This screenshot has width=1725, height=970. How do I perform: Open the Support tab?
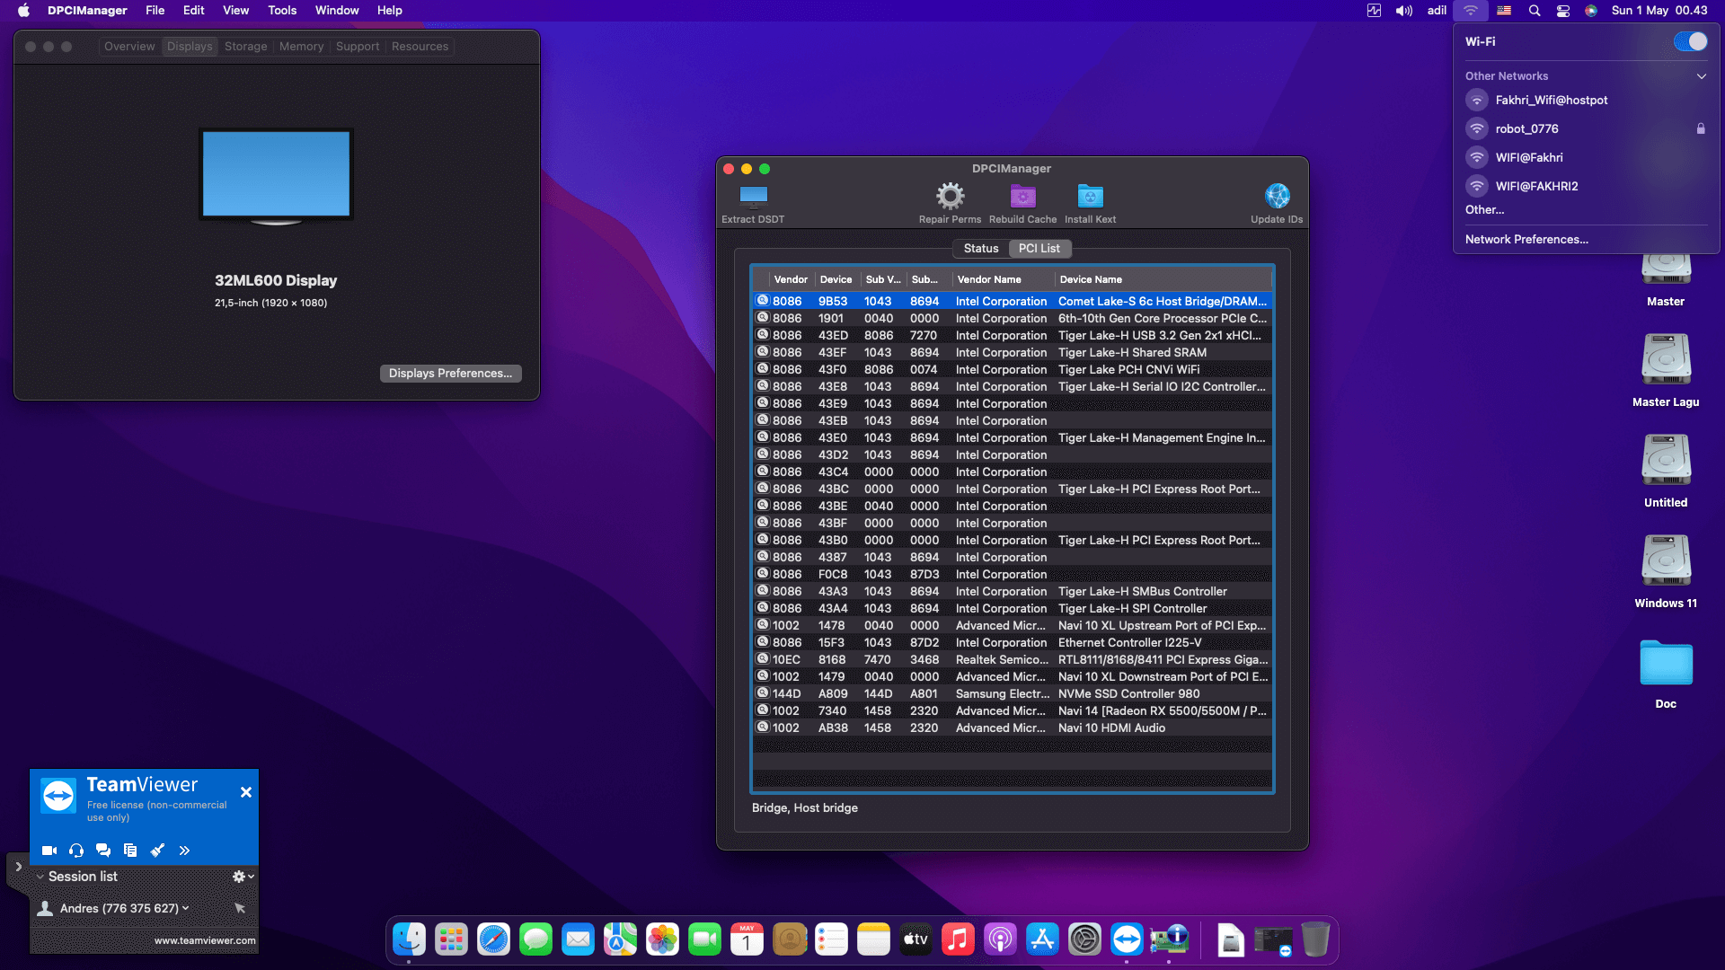point(358,47)
